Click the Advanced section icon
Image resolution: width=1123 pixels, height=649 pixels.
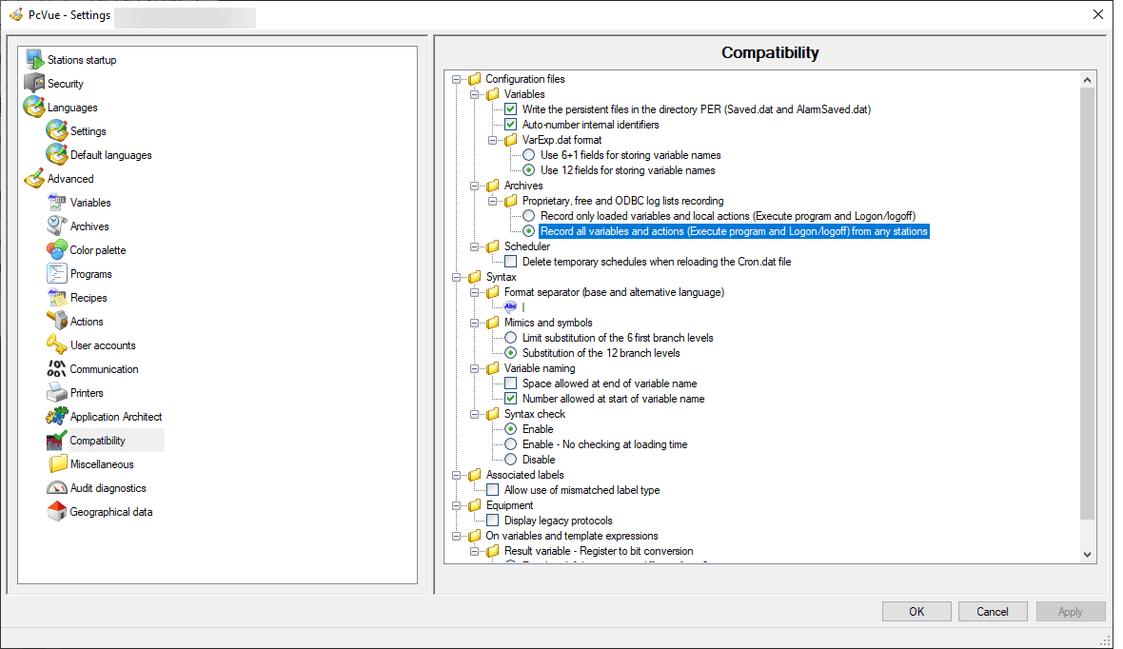tap(33, 178)
